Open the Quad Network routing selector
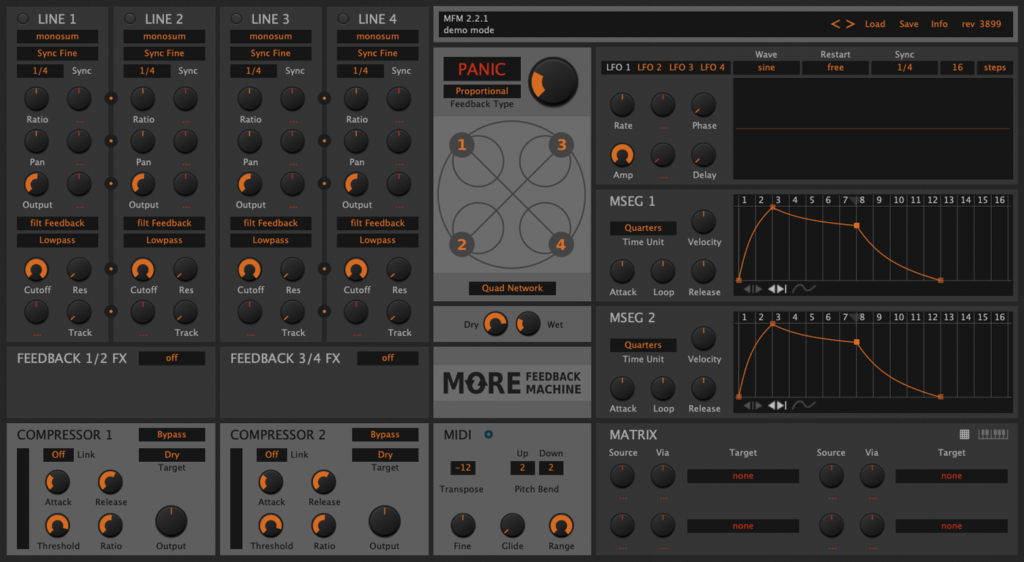 [x=512, y=288]
